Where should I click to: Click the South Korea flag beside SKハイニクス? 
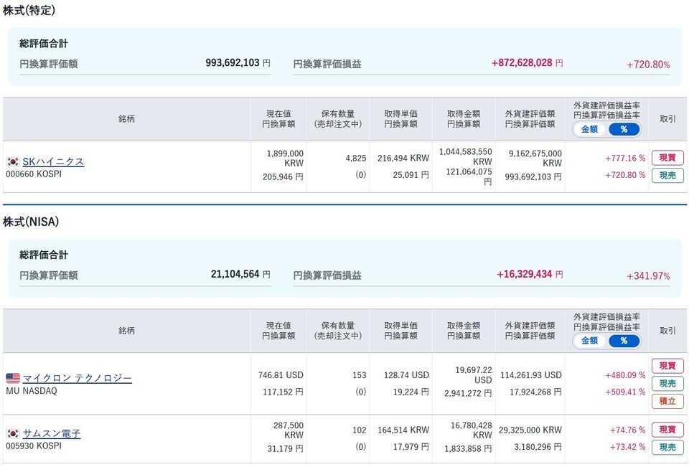[13, 161]
